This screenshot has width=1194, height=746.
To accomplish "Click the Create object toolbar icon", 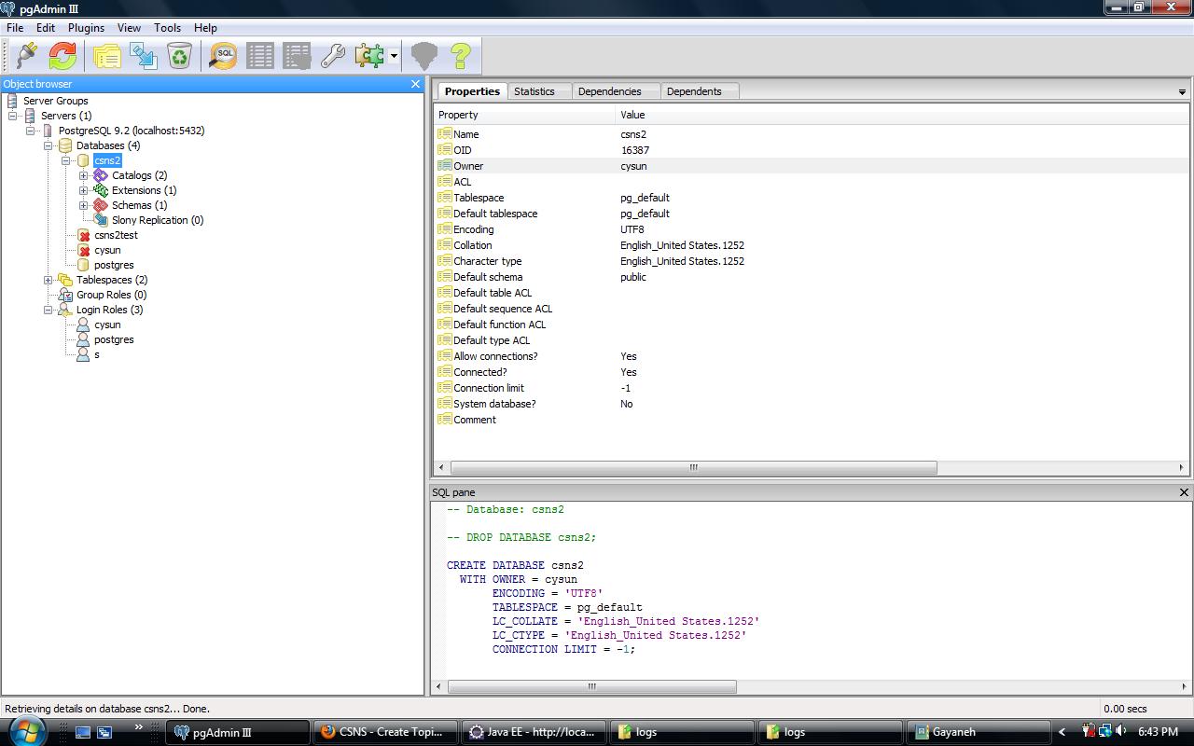I will tap(144, 56).
